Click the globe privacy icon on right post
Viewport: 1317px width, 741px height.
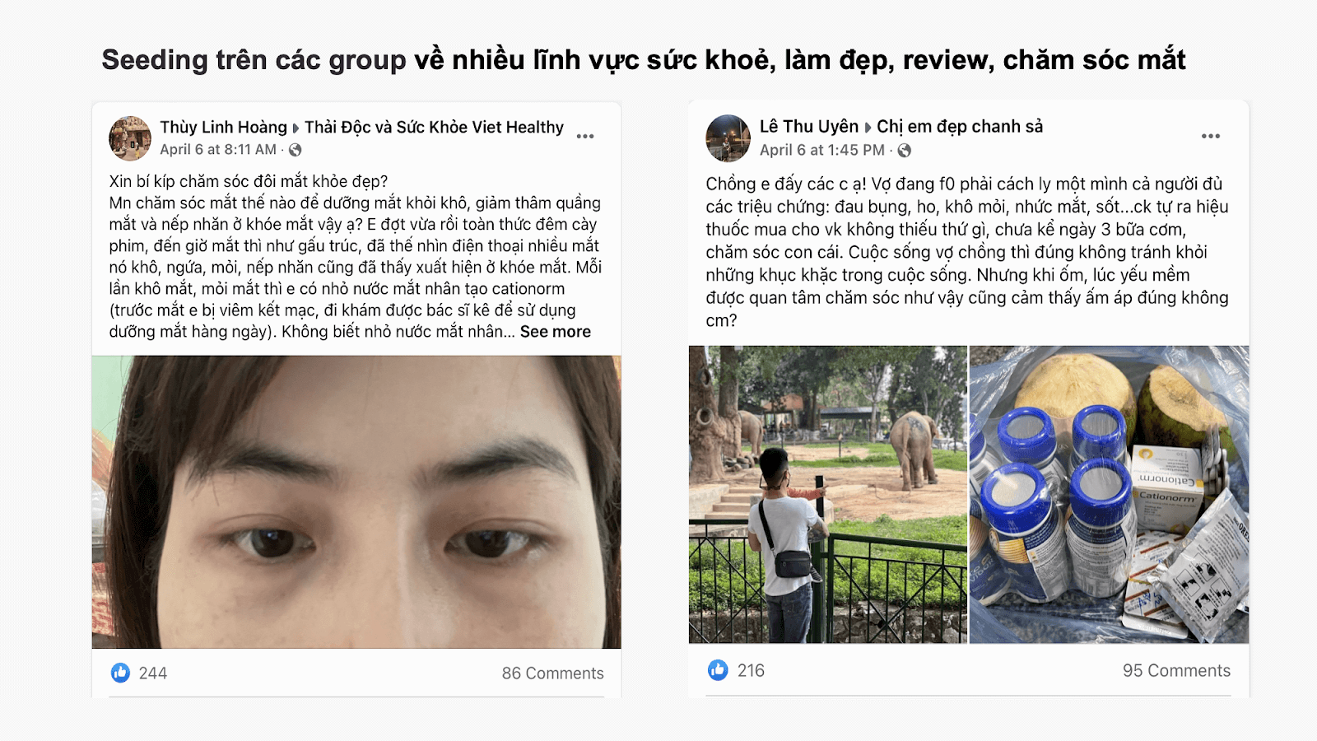click(905, 150)
